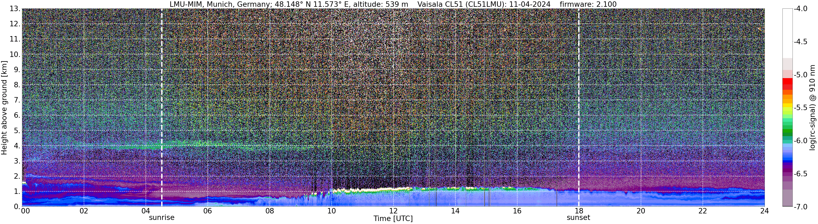The height and width of the screenshot is (224, 818).
Task: Click the 'sunset' label below the time axis
Action: 578,218
